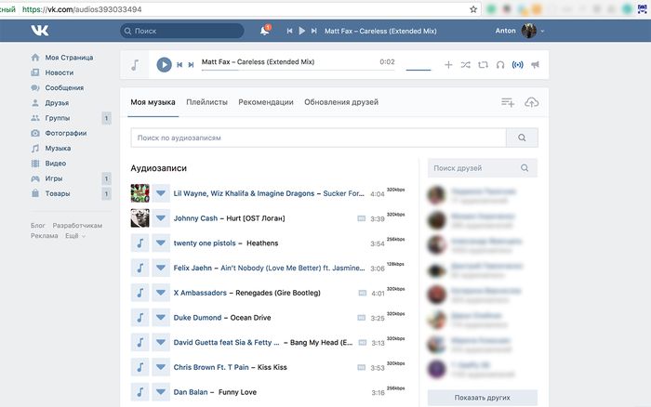The width and height of the screenshot is (651, 407).
Task: Upload audio with the cloud icon
Action: 531,102
